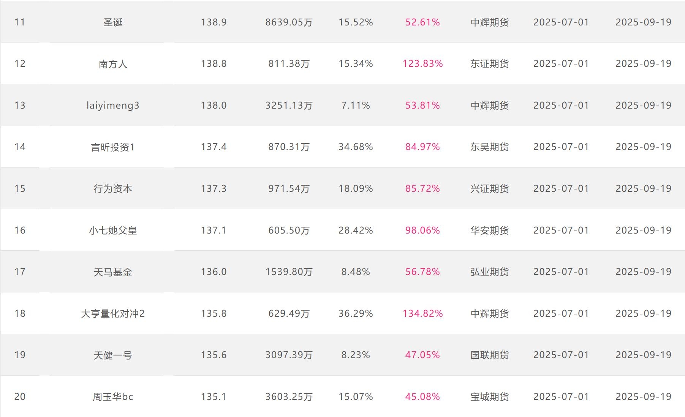Select the 123.83% return figure

[x=422, y=64]
